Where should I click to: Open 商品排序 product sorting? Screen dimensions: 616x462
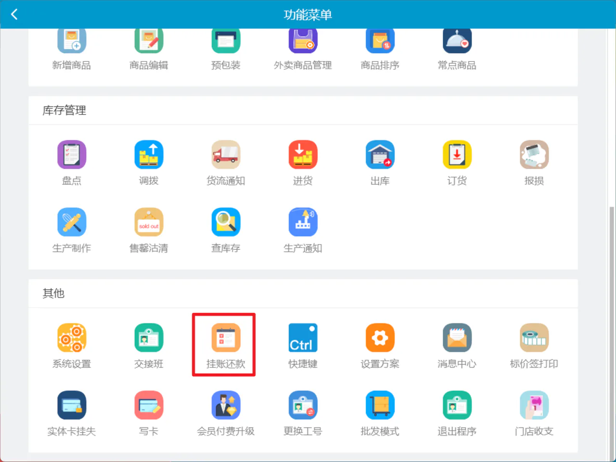pos(380,49)
